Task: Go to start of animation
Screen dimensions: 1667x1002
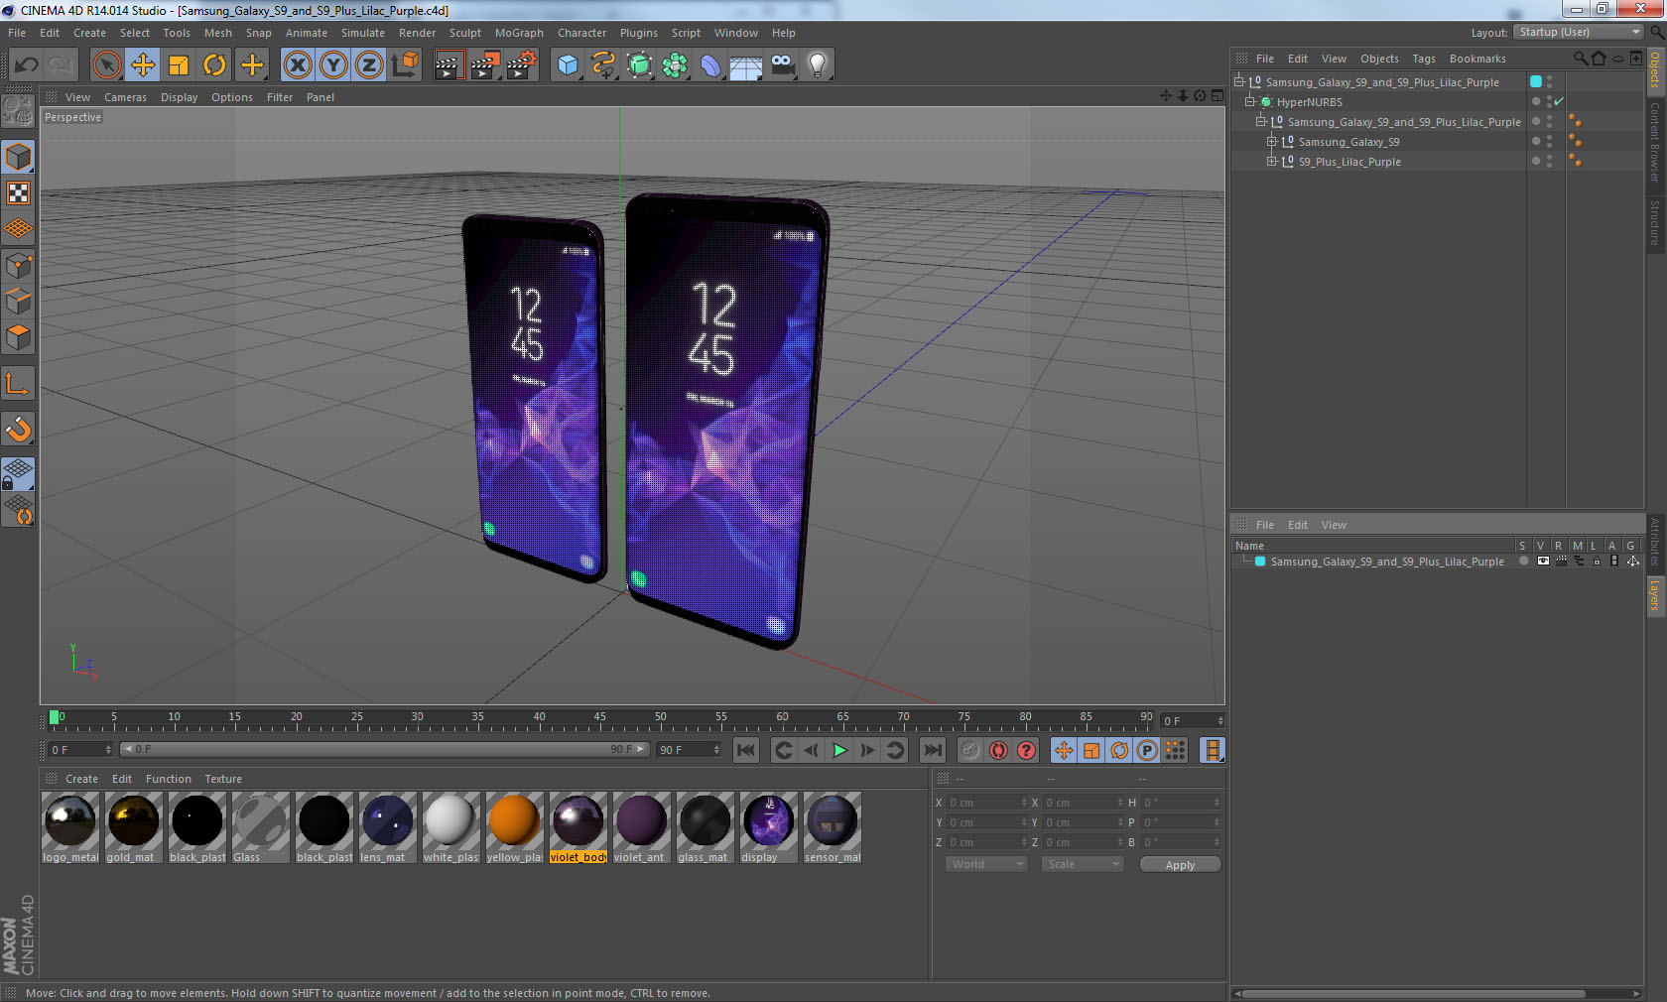Action: coord(746,750)
